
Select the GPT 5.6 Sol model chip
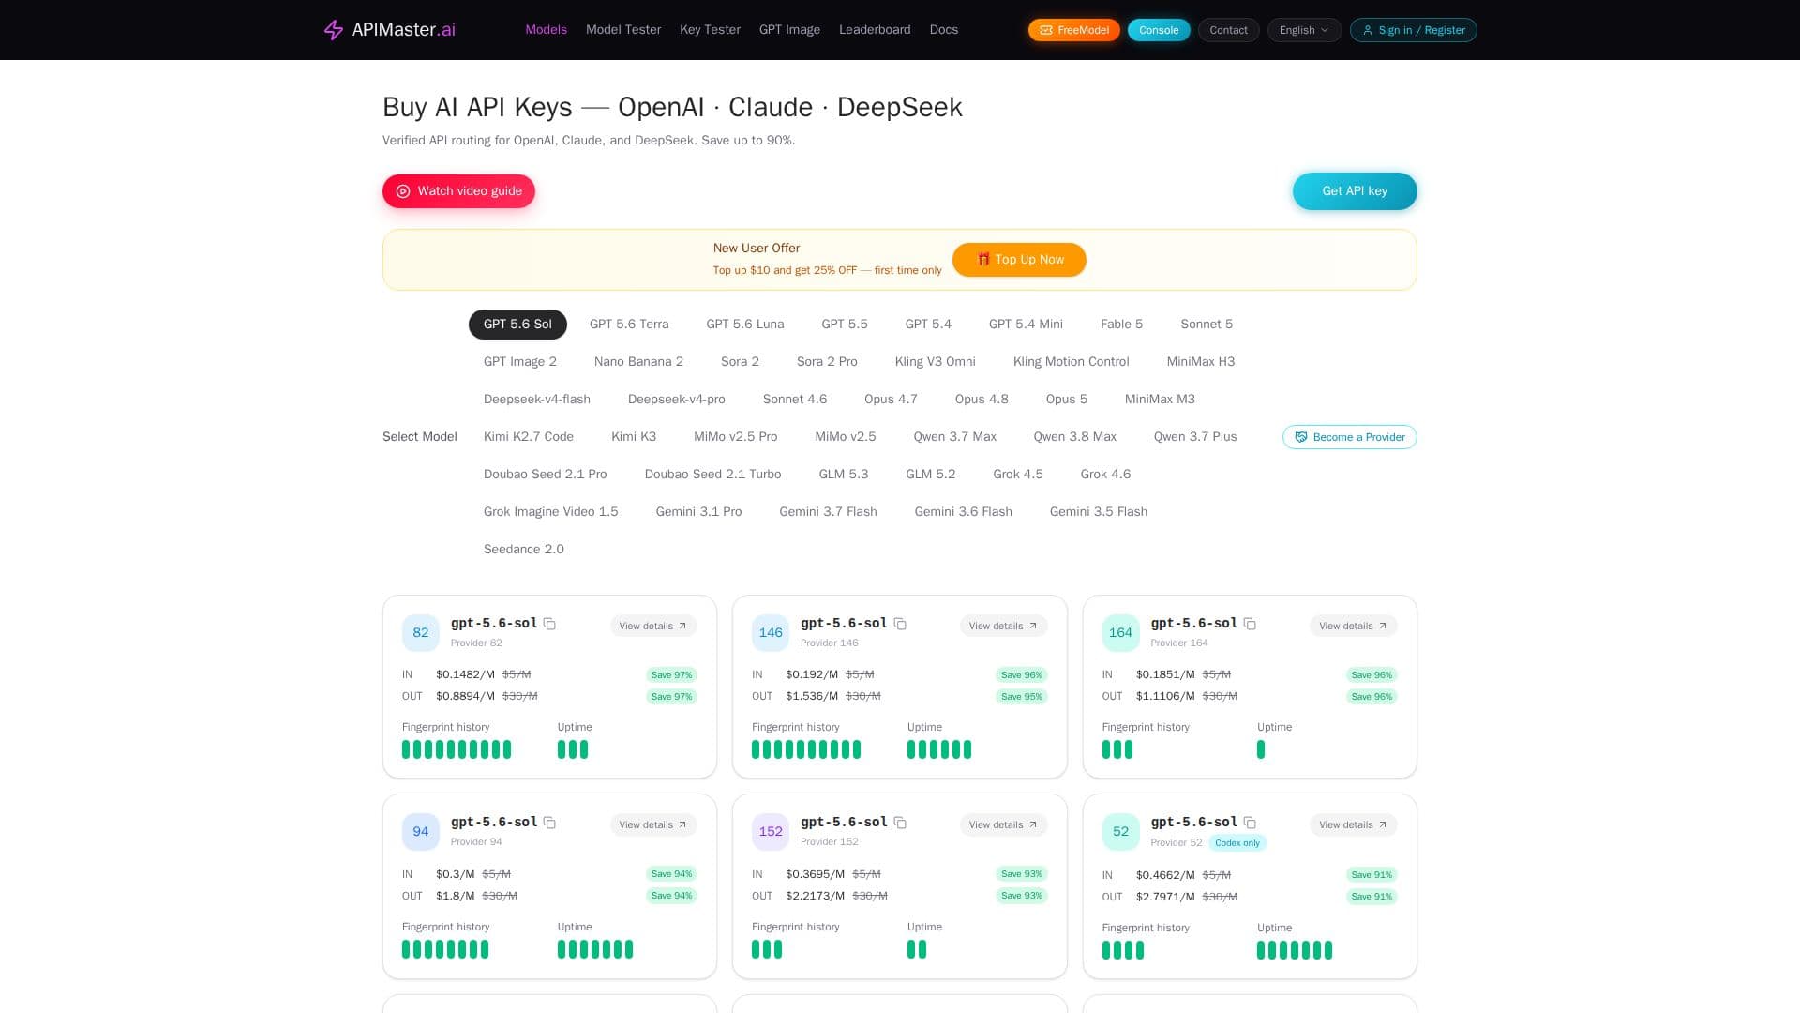tap(517, 325)
